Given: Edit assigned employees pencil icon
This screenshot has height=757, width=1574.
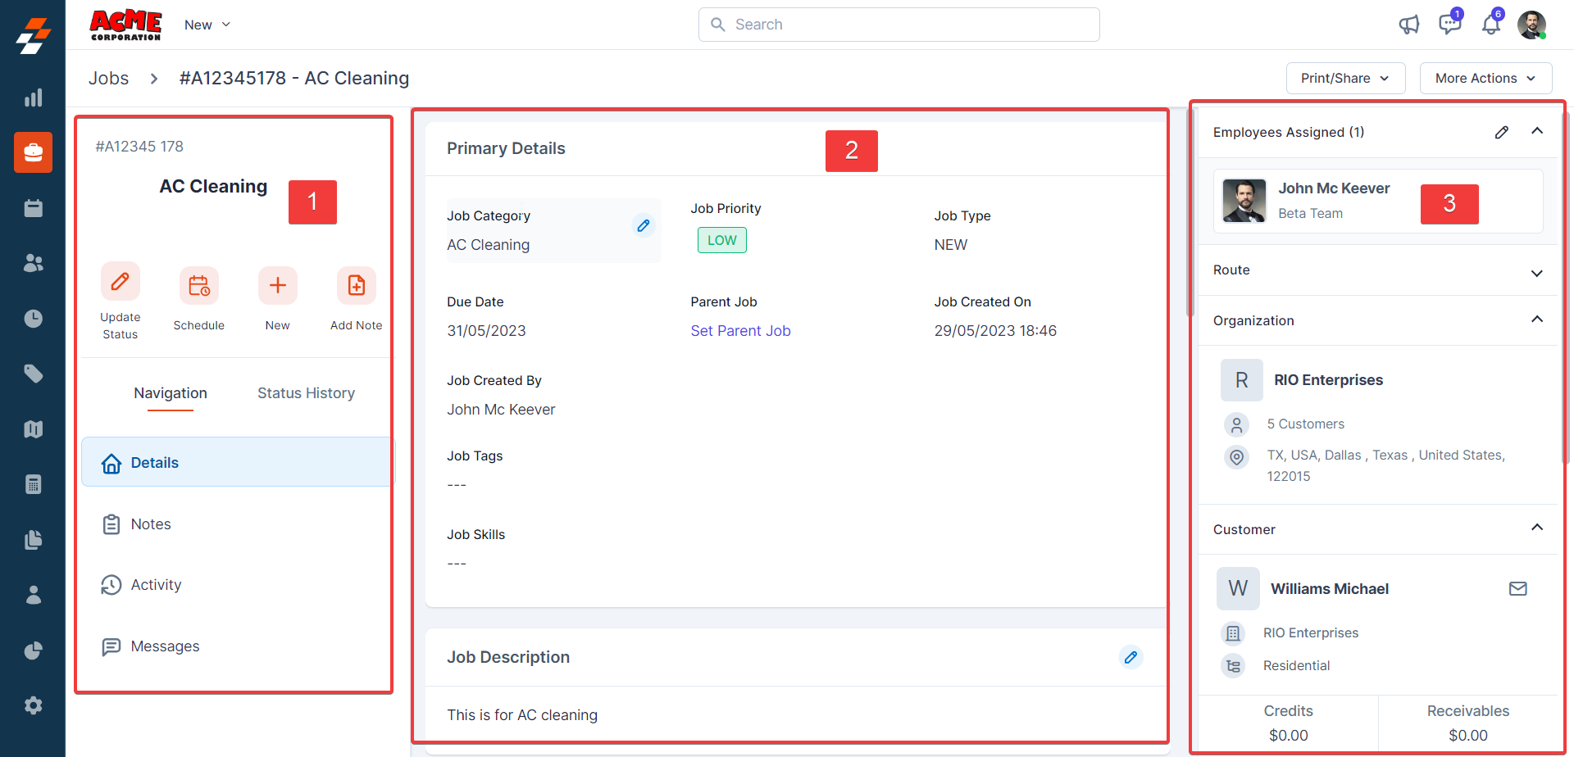Looking at the screenshot, I should coord(1501,133).
